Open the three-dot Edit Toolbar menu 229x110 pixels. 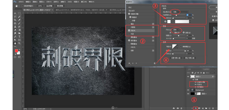tap(15, 46)
